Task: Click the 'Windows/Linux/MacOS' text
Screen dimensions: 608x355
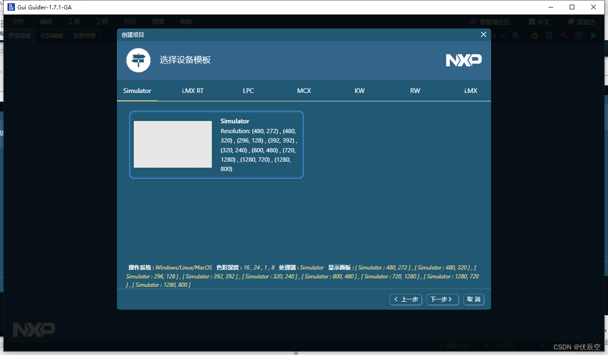Action: [x=183, y=268]
